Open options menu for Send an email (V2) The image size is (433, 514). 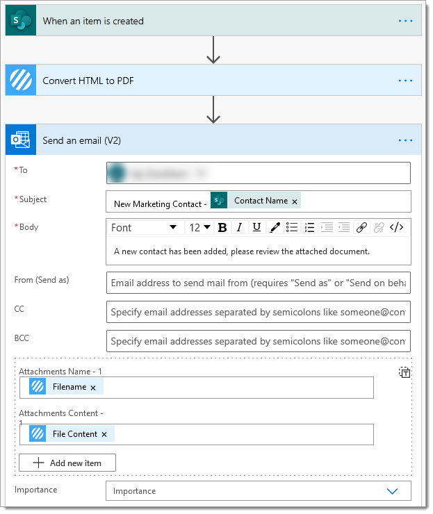405,140
